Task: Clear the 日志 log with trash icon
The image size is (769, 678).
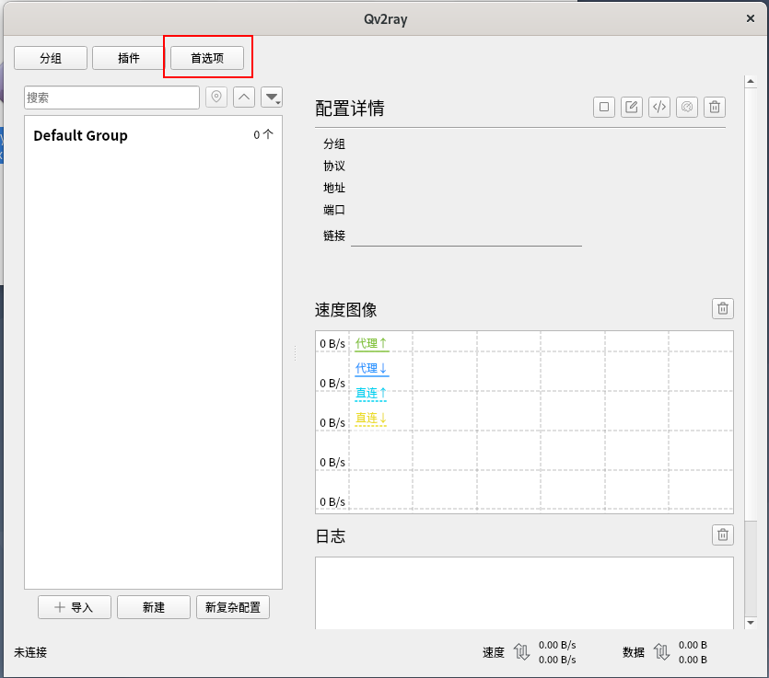Action: 723,534
